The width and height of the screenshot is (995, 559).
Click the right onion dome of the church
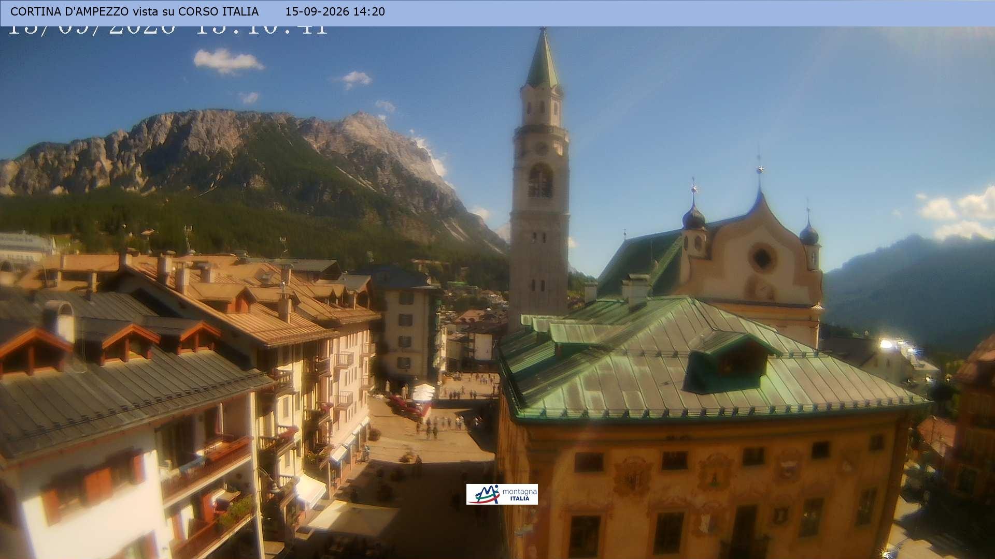click(809, 234)
